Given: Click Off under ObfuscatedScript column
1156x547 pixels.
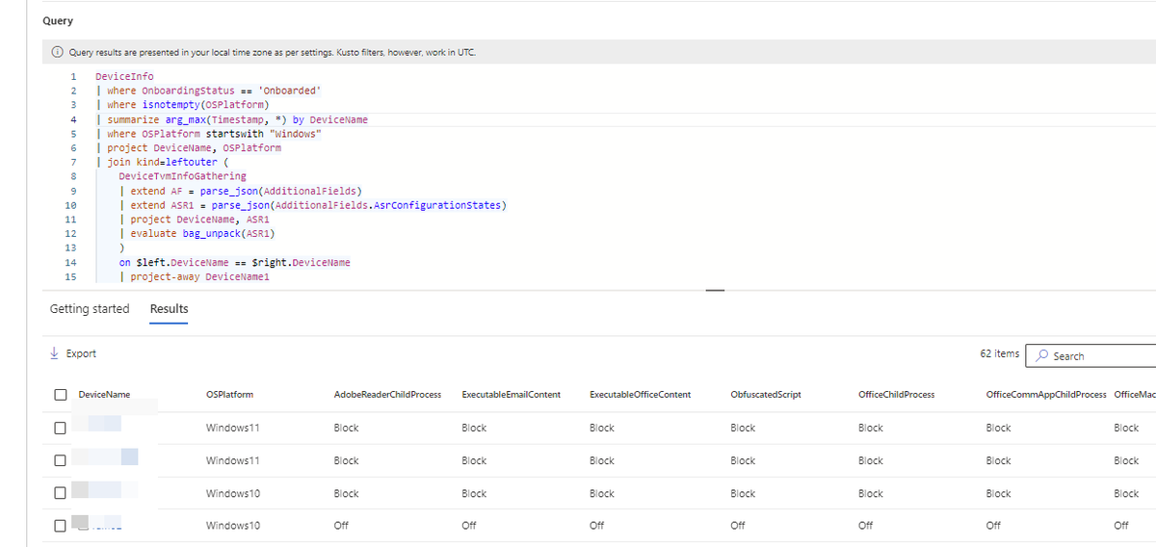Looking at the screenshot, I should [x=739, y=526].
